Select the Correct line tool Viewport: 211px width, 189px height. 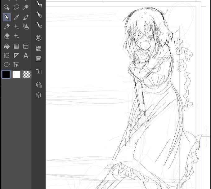(x=16, y=65)
